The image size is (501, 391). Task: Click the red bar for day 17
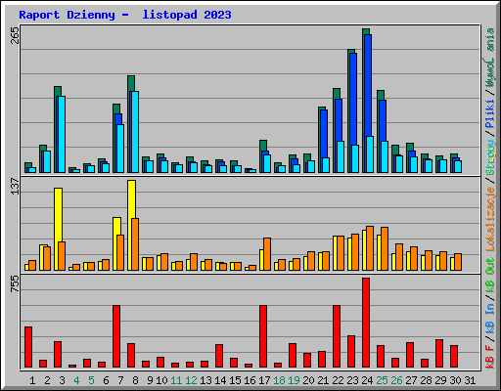point(263,336)
